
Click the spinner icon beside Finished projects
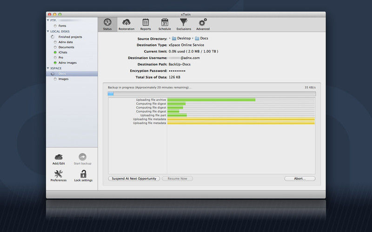coord(53,37)
